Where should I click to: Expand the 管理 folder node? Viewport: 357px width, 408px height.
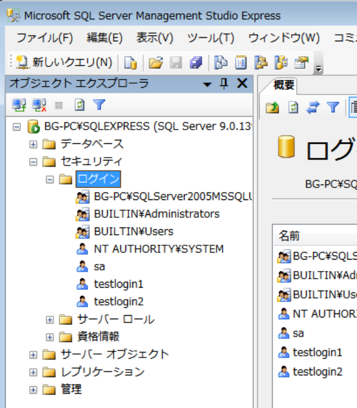(33, 390)
